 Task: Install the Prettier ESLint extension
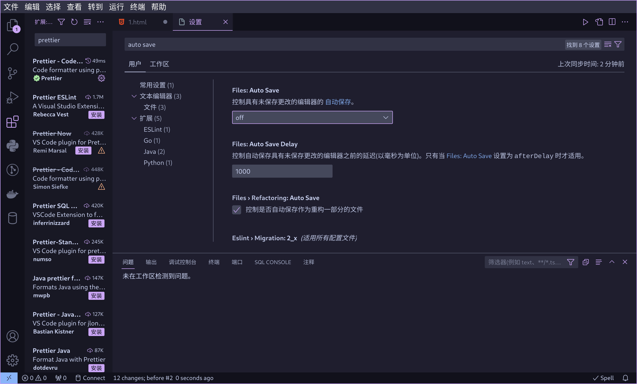click(x=96, y=115)
